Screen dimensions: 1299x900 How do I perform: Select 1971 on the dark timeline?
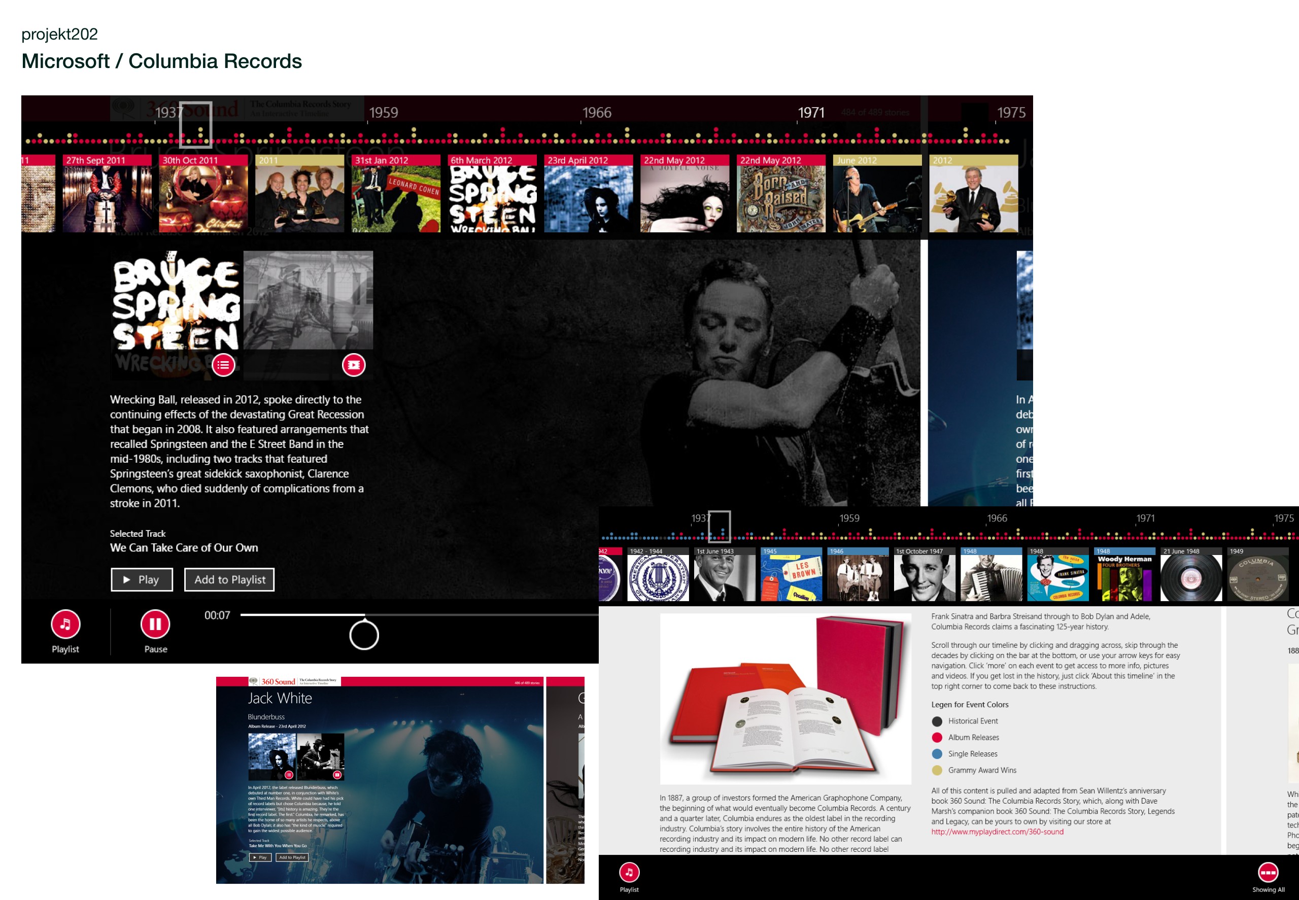[811, 113]
